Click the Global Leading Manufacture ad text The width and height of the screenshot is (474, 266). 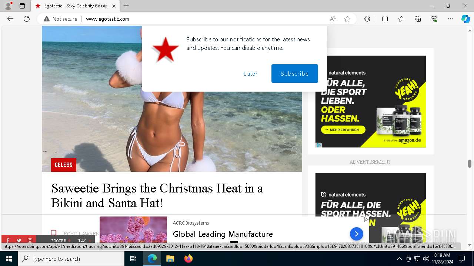coord(223,234)
